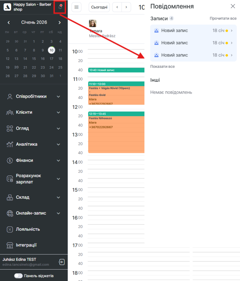Click the logout icon beside Juhász Edina
The height and width of the screenshot is (281, 240).
click(x=62, y=262)
